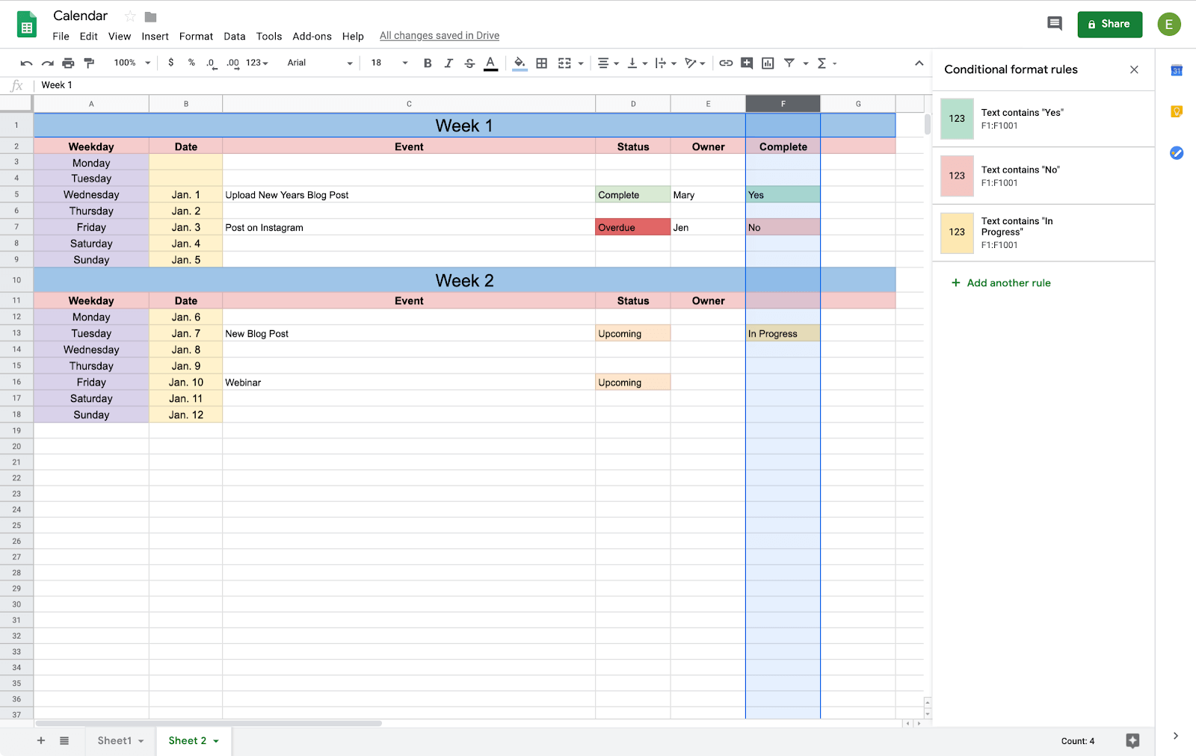Decrease decimal places
This screenshot has height=756, width=1196.
tap(212, 63)
